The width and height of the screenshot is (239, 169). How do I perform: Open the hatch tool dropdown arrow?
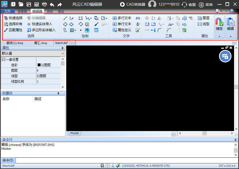[x=75, y=30]
